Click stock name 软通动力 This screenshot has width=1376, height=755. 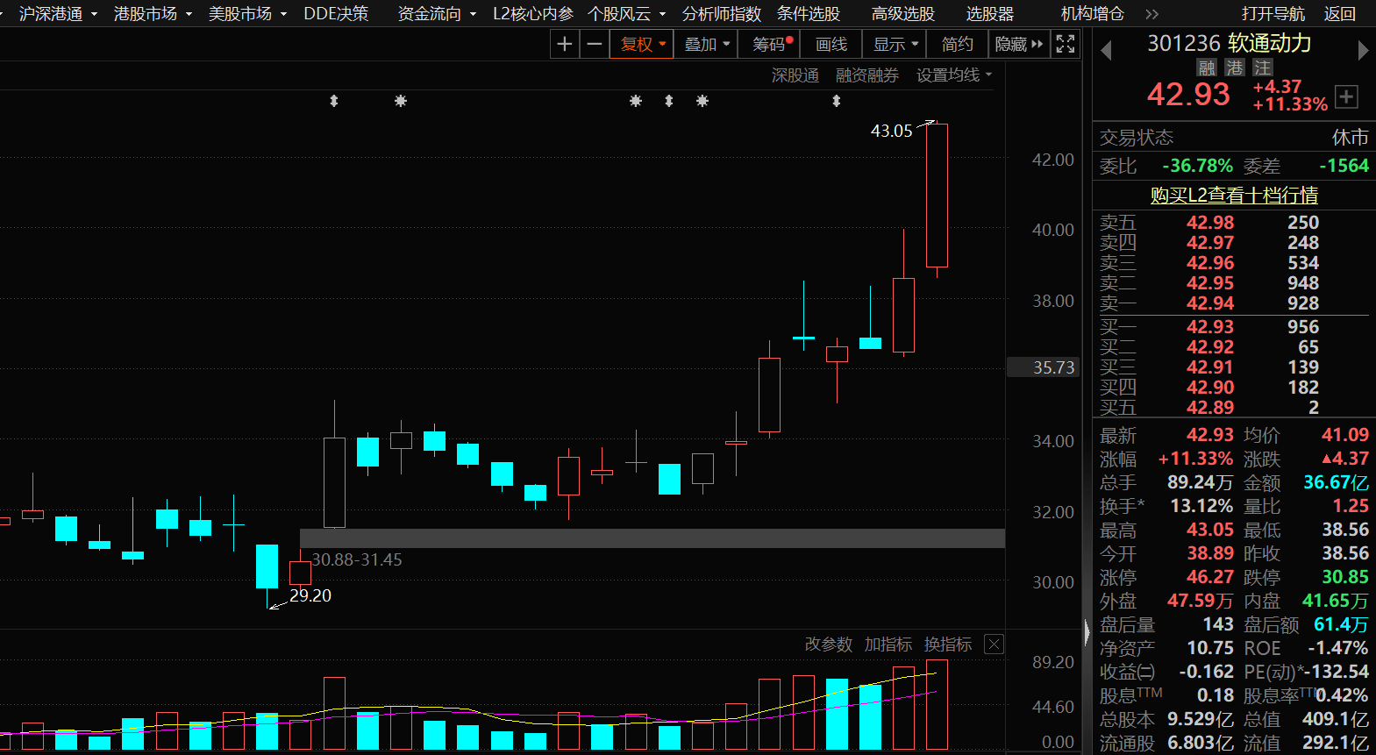[1269, 43]
